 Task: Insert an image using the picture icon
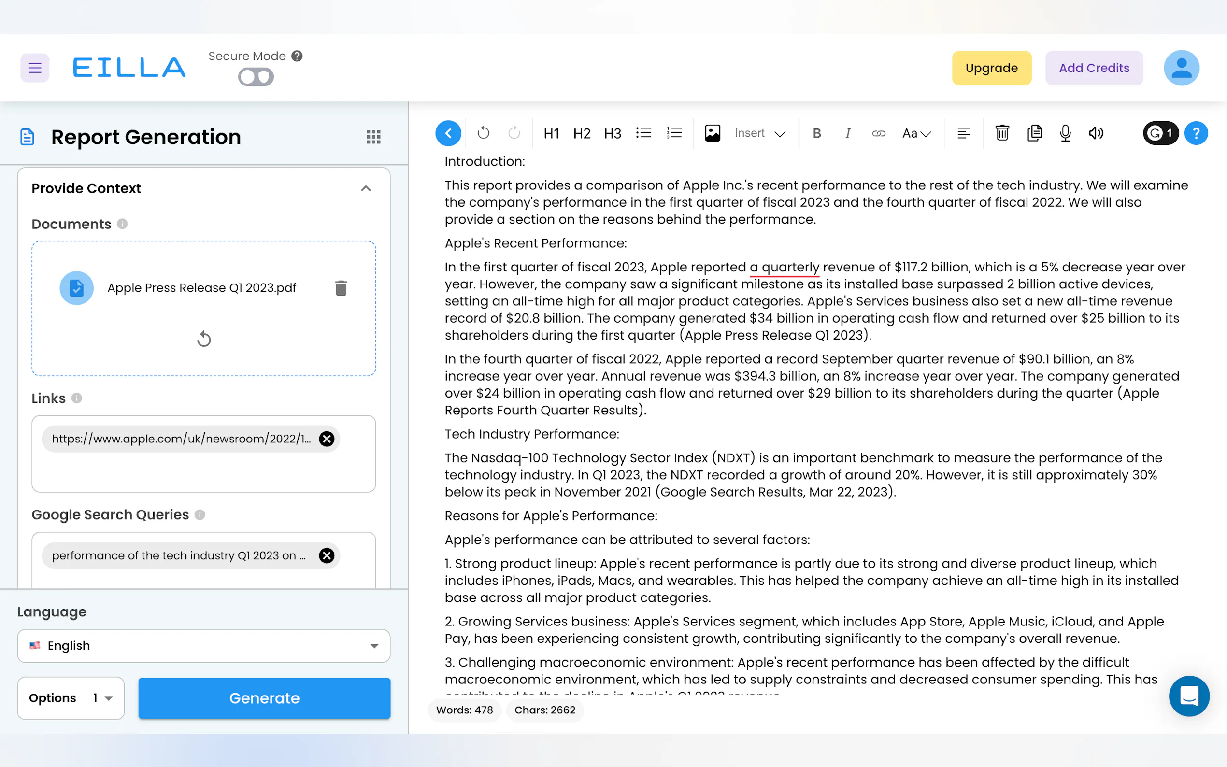click(x=712, y=133)
